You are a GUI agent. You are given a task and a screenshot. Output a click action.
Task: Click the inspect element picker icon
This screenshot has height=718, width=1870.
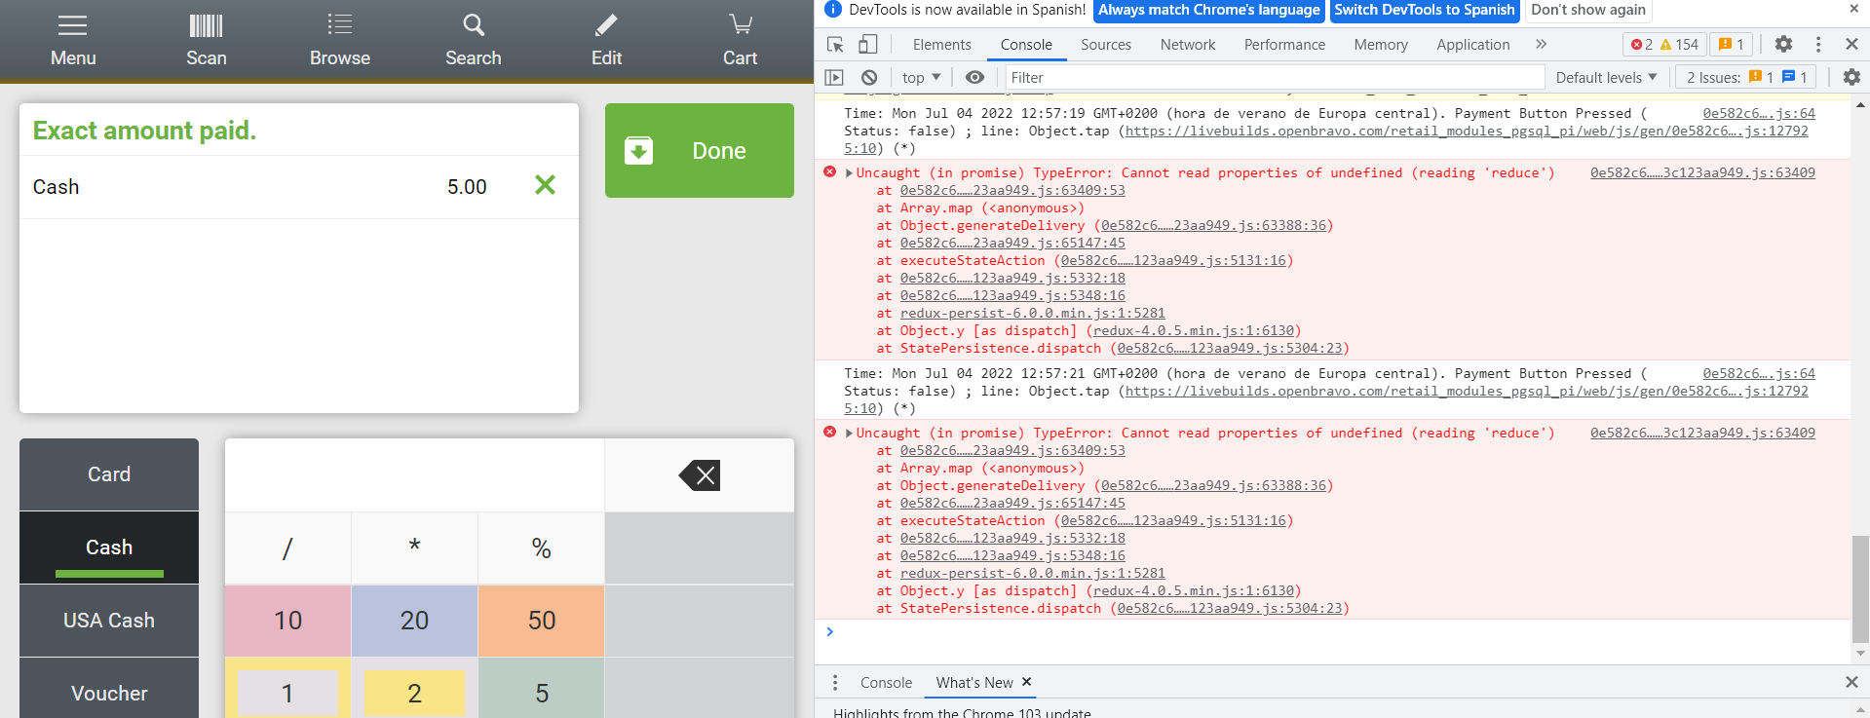835,45
